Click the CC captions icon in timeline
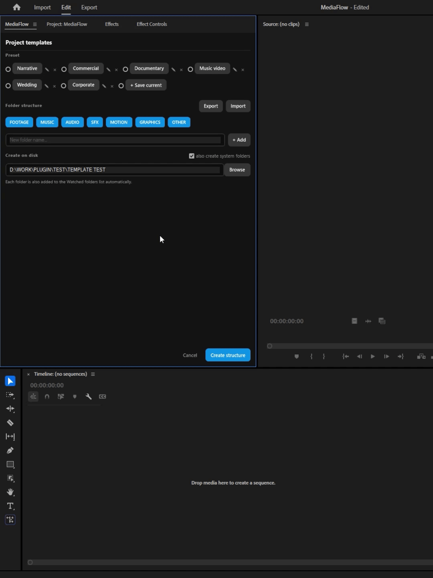Viewport: 433px width, 578px height. click(103, 397)
